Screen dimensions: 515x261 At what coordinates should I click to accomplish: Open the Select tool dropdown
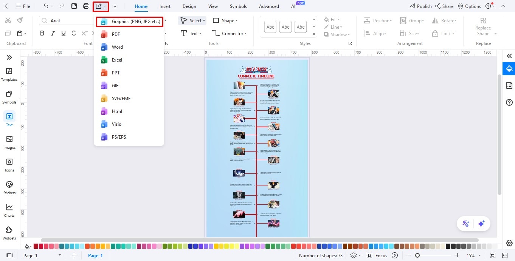coord(192,20)
